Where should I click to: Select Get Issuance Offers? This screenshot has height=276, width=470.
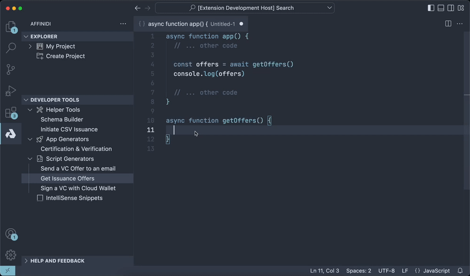67,178
